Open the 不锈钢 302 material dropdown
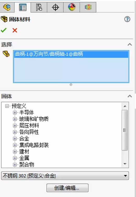This screenshot has height=197, width=136. click(65, 176)
